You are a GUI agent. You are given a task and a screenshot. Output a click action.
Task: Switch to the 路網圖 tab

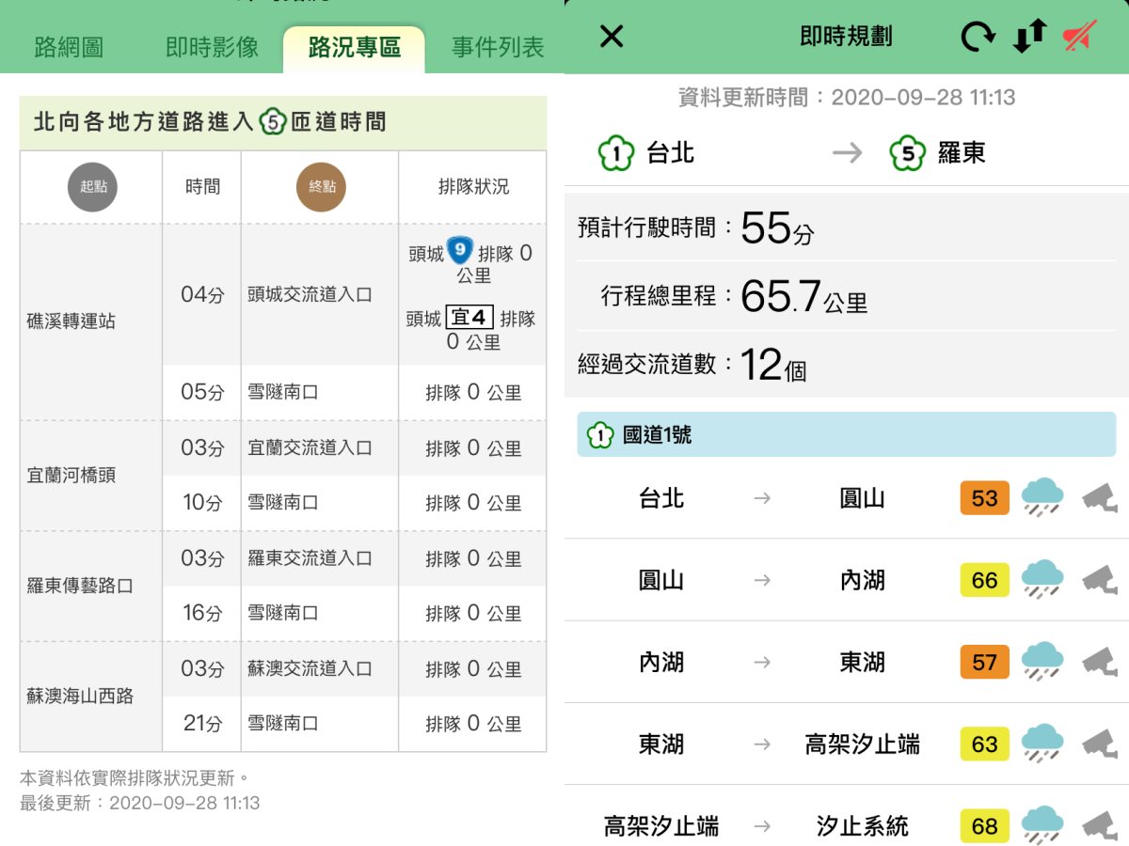[x=69, y=48]
